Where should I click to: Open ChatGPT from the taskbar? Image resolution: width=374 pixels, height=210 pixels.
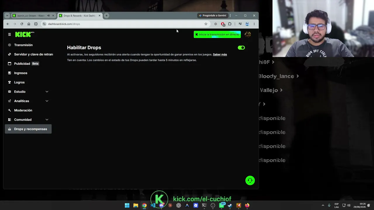coord(179,205)
